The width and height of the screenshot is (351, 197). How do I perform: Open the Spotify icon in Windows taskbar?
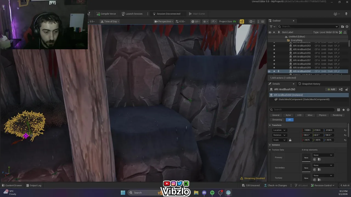212,193
